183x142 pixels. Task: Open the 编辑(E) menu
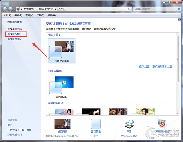pyautogui.click(x=18, y=16)
